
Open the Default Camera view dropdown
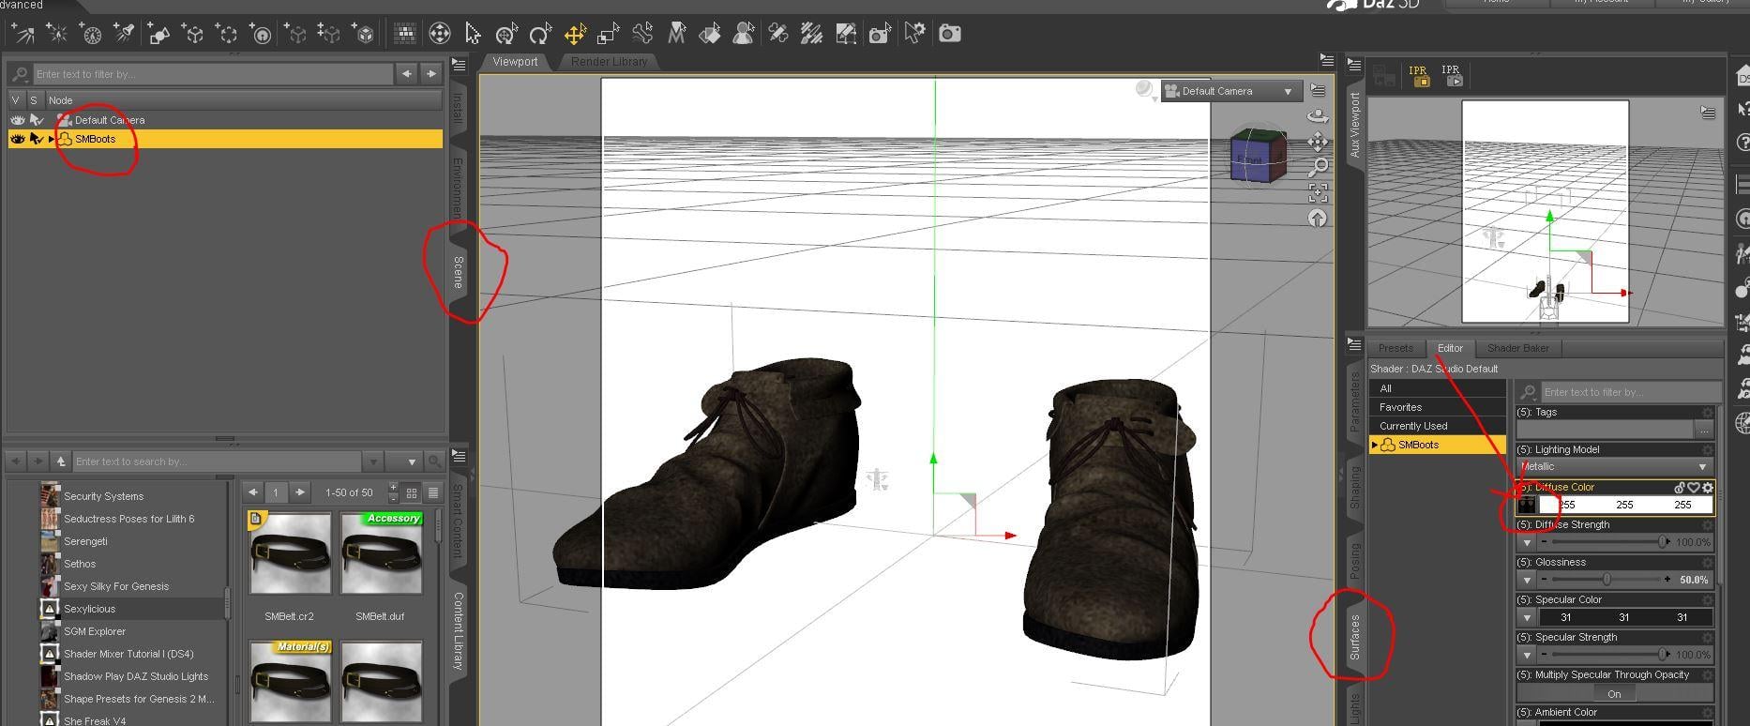tap(1230, 91)
